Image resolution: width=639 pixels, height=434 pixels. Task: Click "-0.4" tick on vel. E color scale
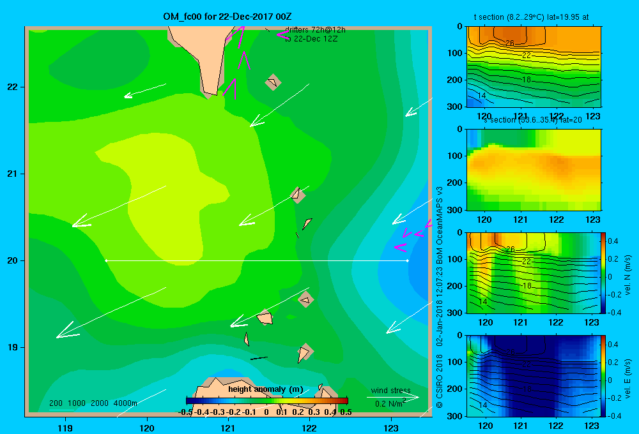(615, 415)
